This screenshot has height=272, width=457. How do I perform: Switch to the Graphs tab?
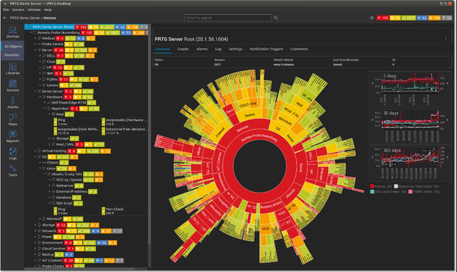(183, 49)
